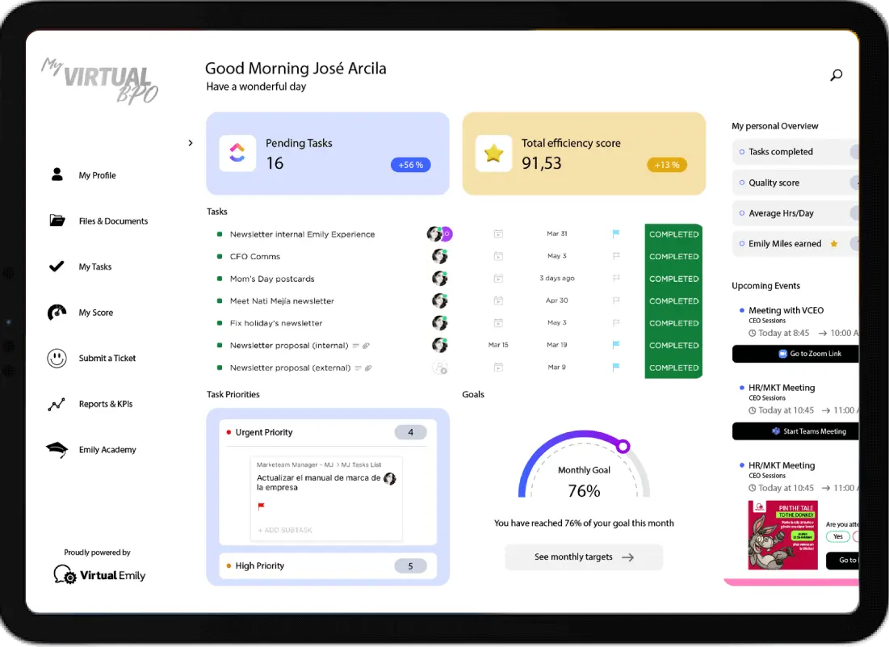Viewport: 889px width, 647px height.
Task: Expand the sidebar with the chevron arrow
Action: pyautogui.click(x=191, y=143)
